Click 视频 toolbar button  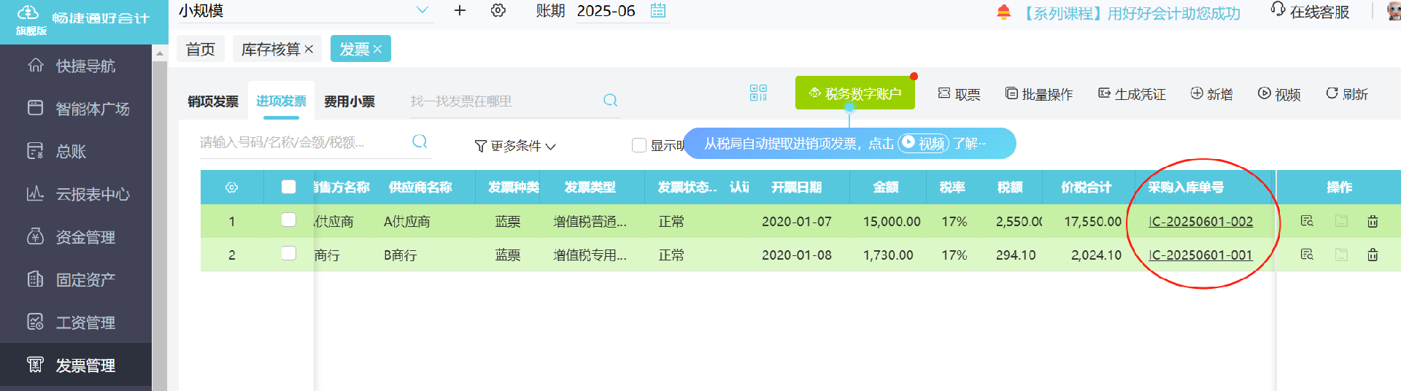click(1279, 94)
